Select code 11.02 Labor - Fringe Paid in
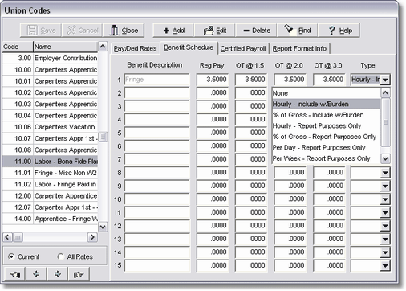 tap(51, 184)
